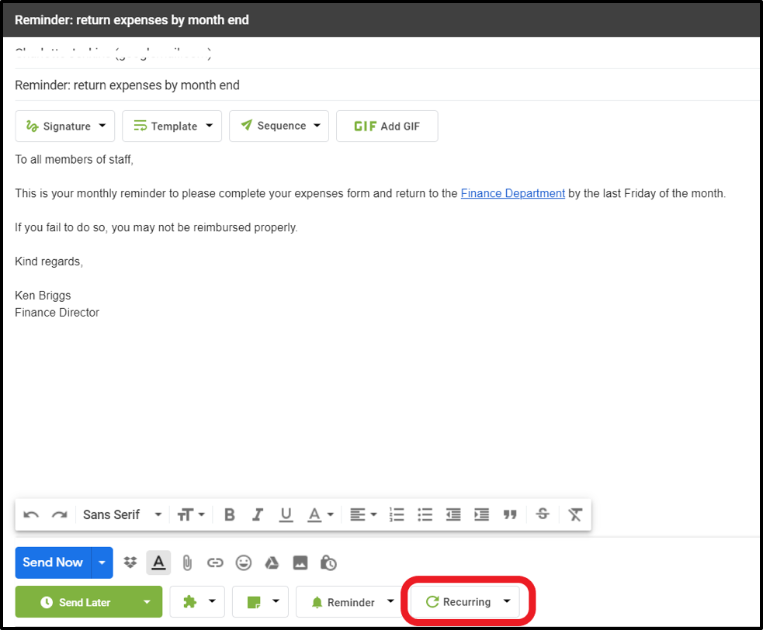Open the Template menu
763x630 pixels.
tap(172, 126)
